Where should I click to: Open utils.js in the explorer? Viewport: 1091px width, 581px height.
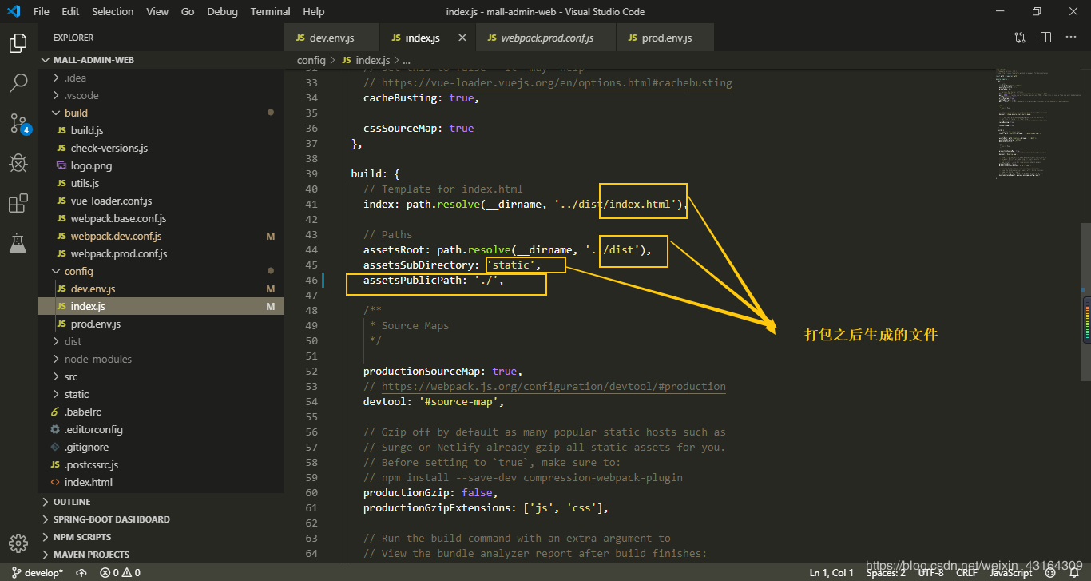click(x=161, y=183)
